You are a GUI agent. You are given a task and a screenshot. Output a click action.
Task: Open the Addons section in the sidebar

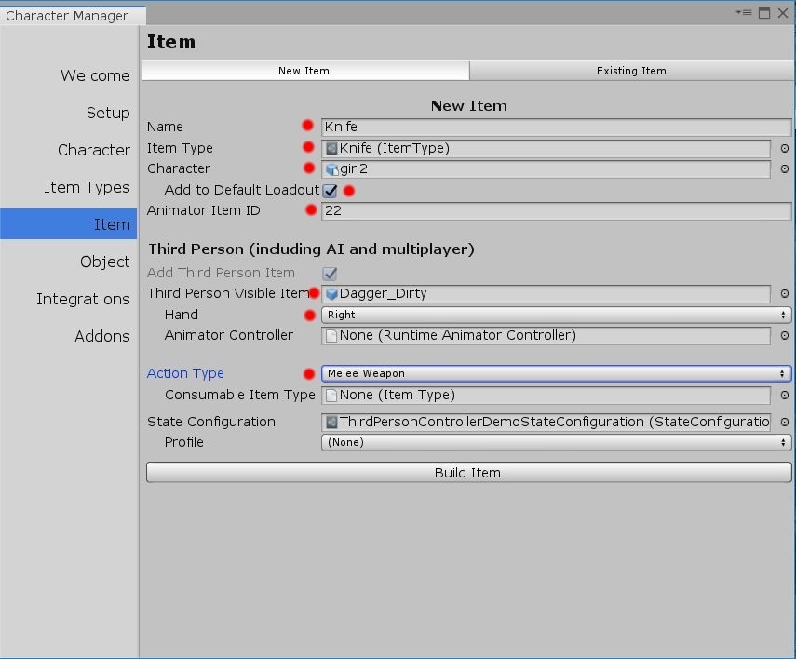(102, 336)
